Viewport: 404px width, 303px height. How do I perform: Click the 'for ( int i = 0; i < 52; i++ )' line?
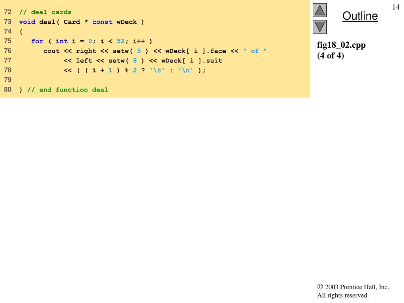(x=92, y=41)
